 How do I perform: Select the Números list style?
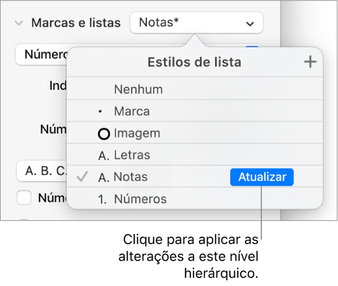click(140, 199)
